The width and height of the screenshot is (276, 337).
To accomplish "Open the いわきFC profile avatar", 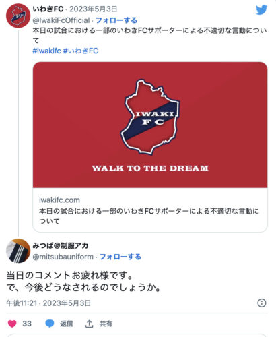I will 18,16.
